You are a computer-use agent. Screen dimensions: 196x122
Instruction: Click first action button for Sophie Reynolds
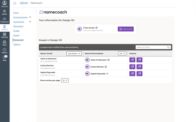pyautogui.click(x=132, y=74)
